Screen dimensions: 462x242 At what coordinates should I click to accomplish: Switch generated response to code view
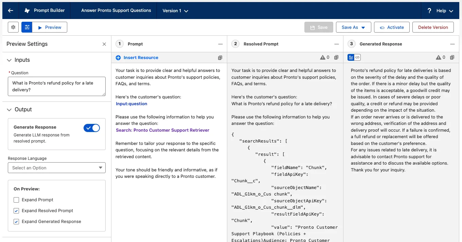point(357,58)
